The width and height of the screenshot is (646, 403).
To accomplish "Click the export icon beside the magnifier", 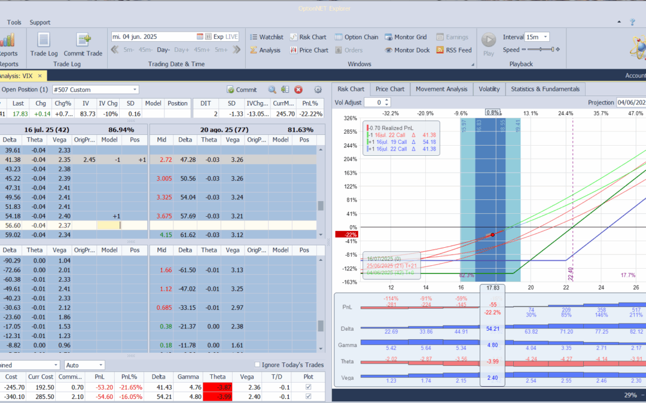I will tap(285, 90).
